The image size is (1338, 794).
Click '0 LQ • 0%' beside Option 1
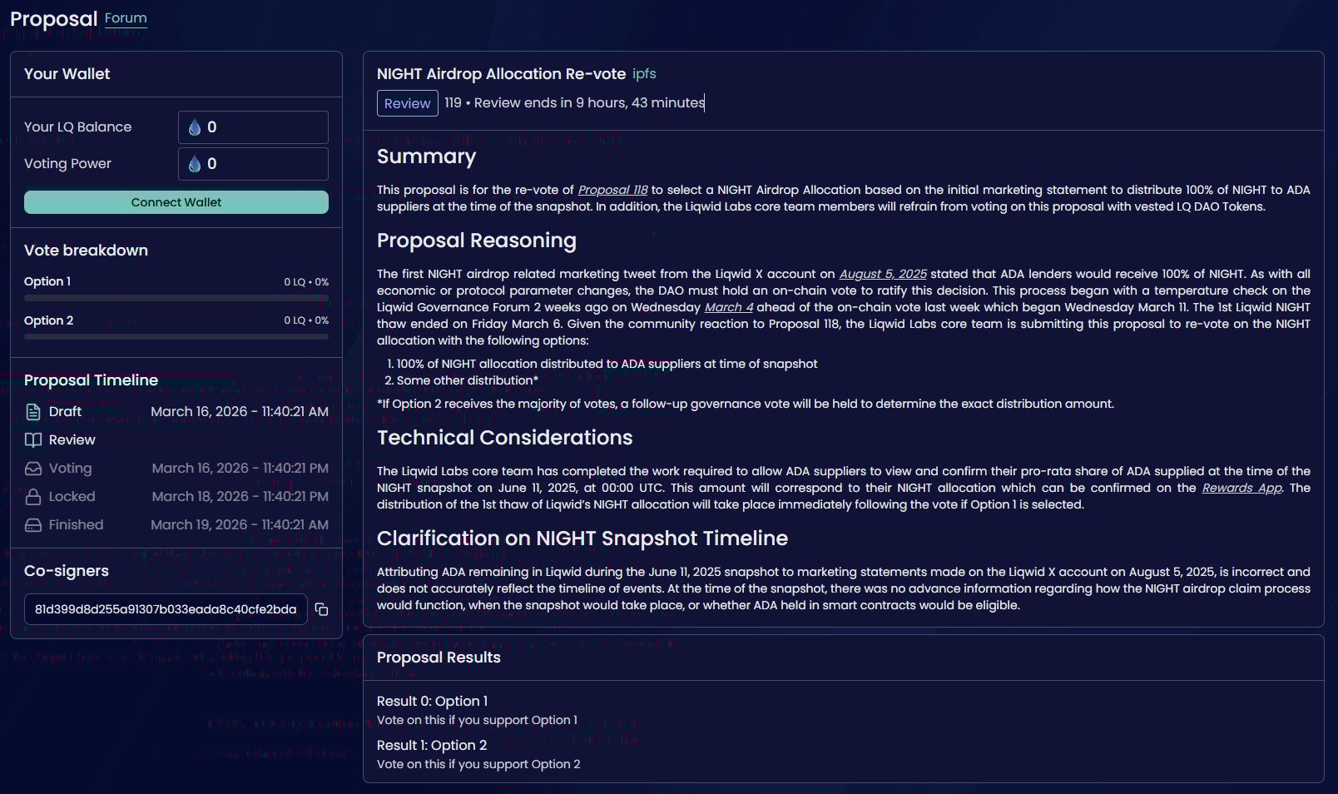tap(306, 282)
